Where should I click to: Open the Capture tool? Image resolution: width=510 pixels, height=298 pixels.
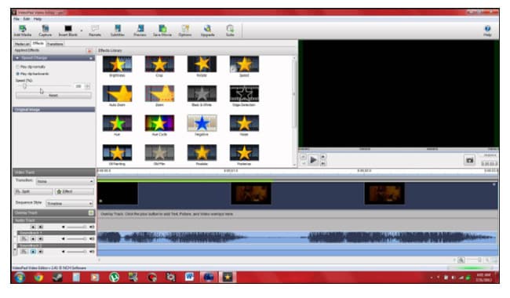point(46,31)
